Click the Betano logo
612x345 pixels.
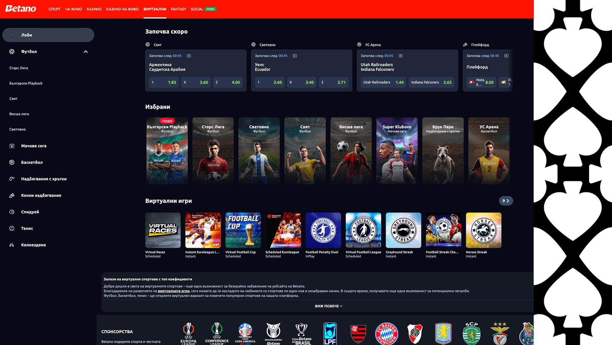click(x=21, y=9)
